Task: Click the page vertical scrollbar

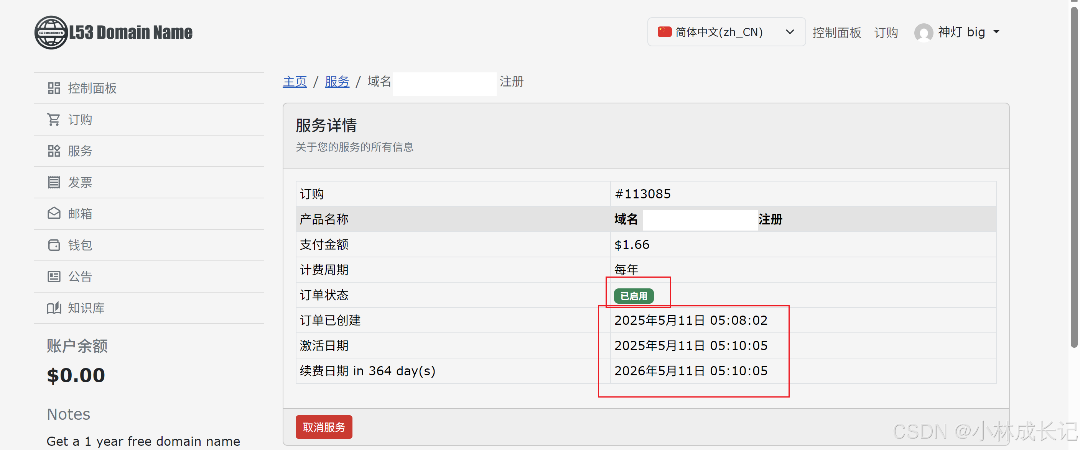Action: click(1073, 176)
